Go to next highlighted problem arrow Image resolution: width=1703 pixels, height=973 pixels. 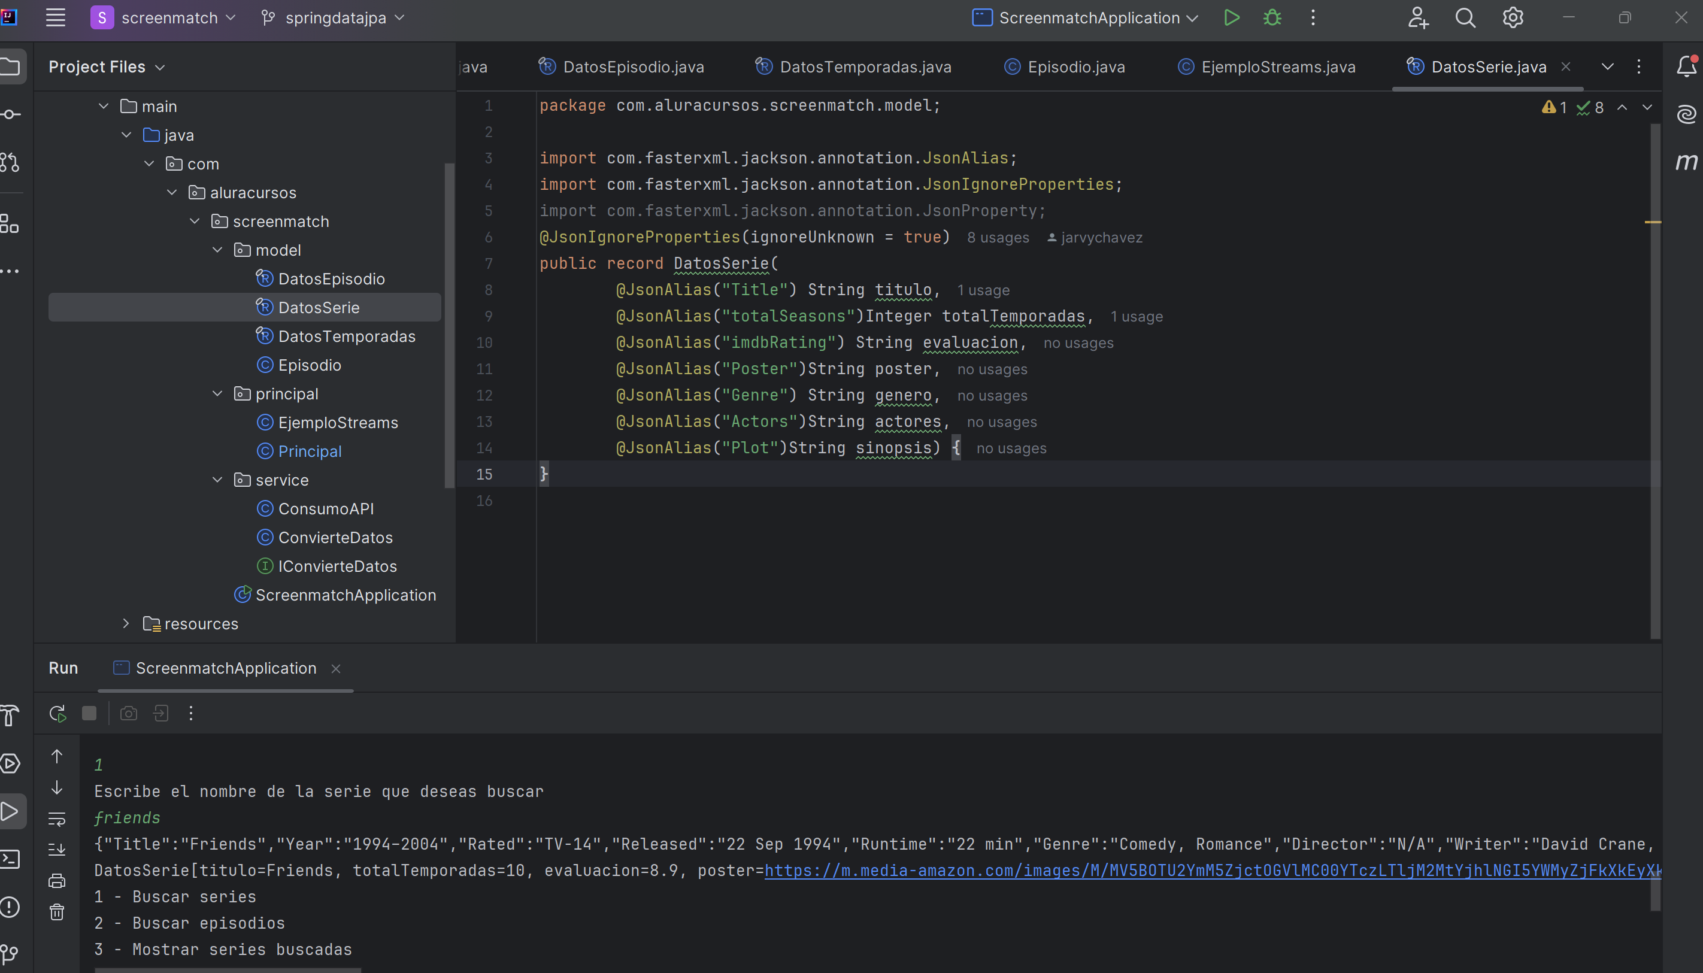[1647, 107]
